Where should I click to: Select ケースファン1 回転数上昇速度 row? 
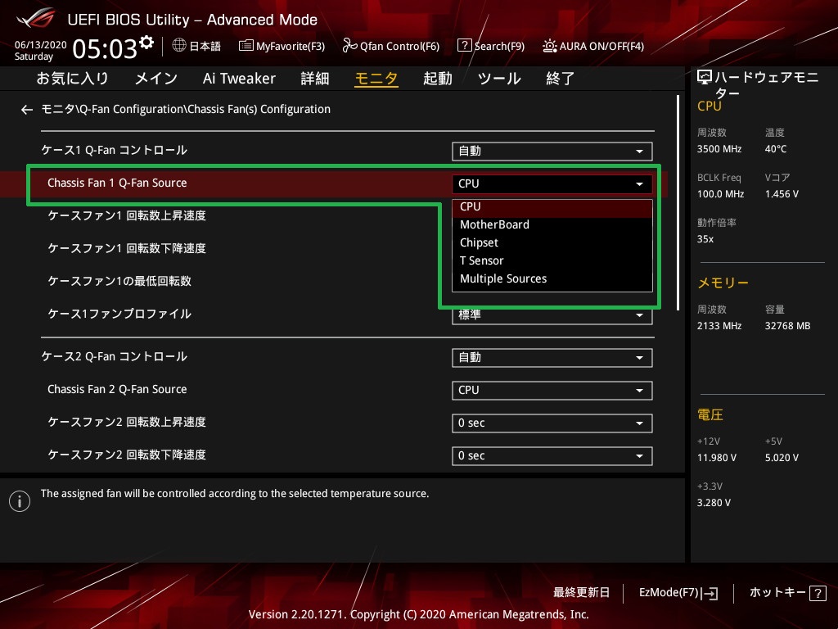[127, 215]
